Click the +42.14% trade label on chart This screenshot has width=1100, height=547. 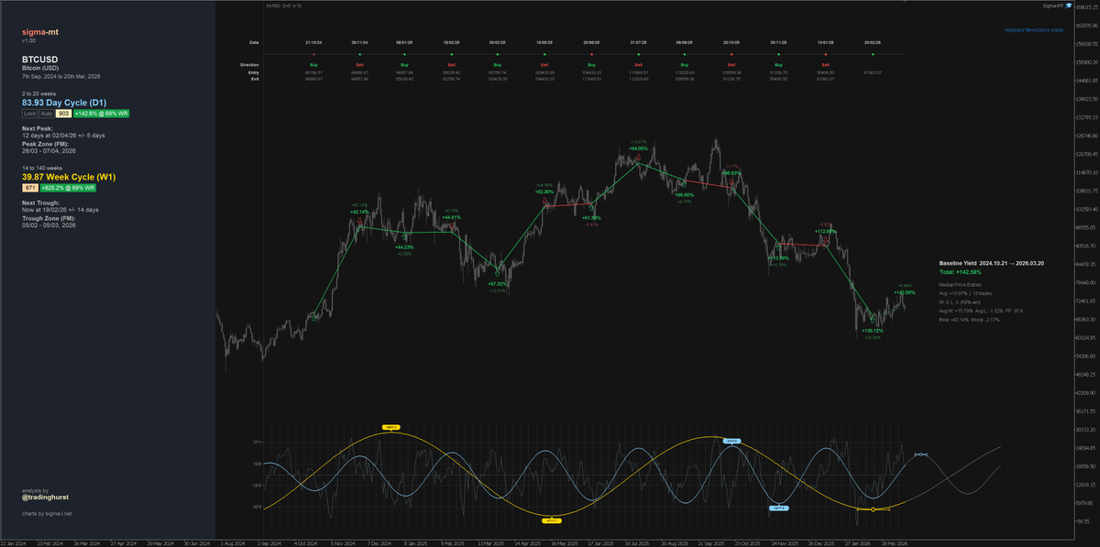359,212
